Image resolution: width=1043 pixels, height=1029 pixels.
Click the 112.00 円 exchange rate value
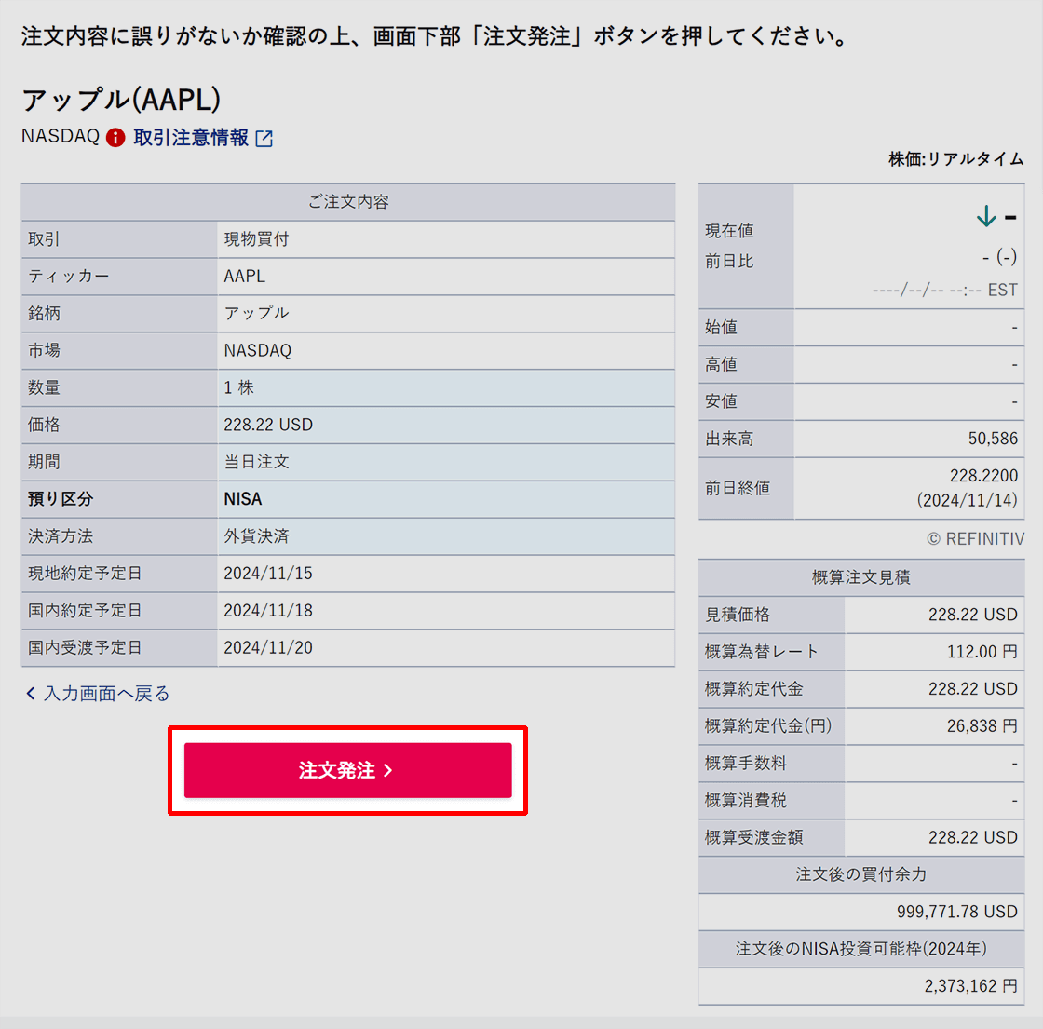click(x=982, y=652)
